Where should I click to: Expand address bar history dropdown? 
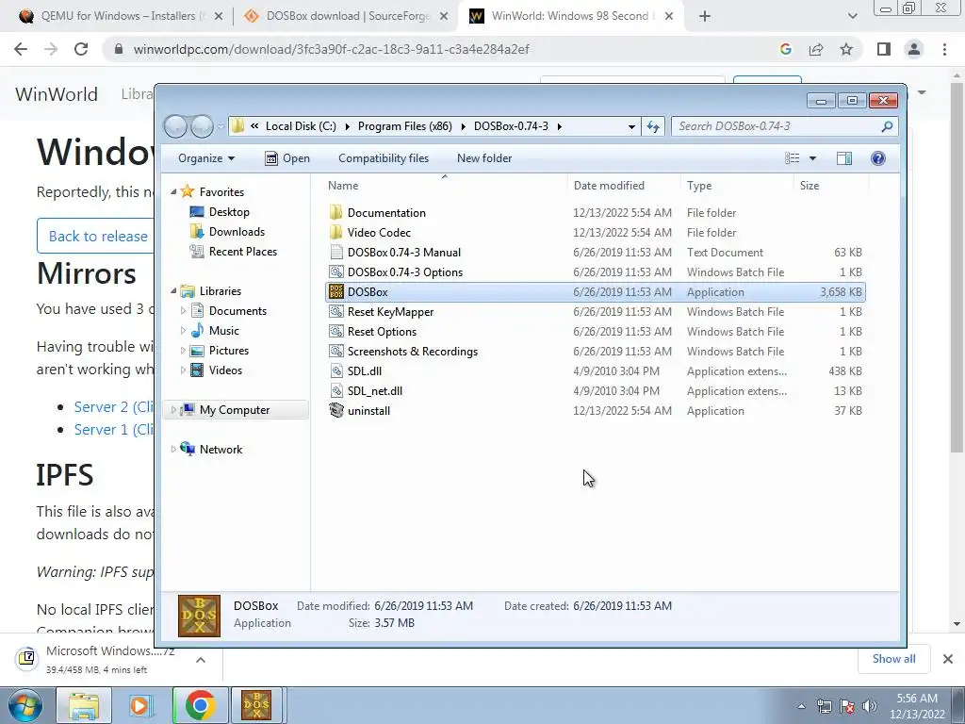click(631, 126)
